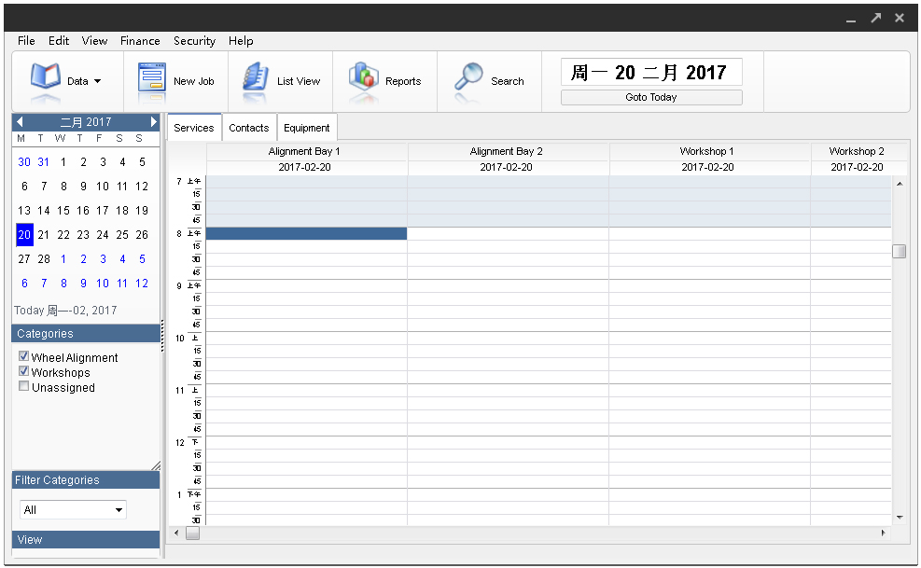Click the Categories panel resize grip
The height and width of the screenshot is (568, 921).
(x=156, y=465)
